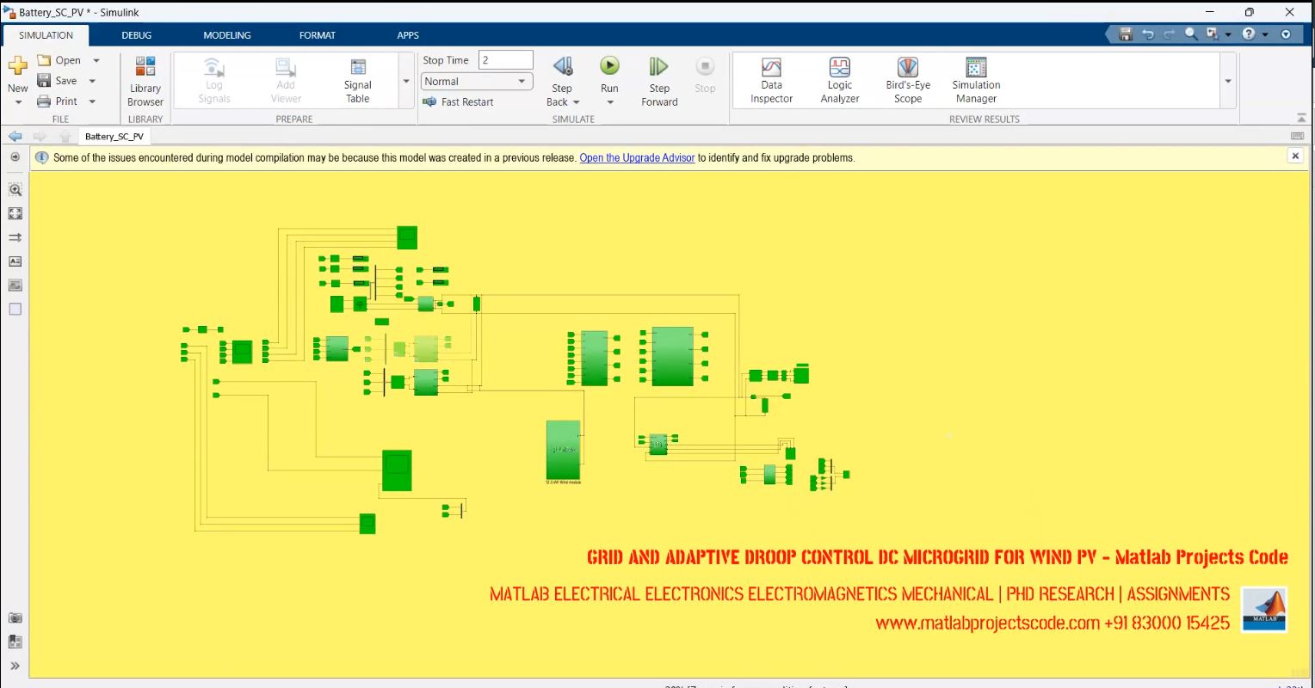Open the Data Inspector

coord(770,79)
